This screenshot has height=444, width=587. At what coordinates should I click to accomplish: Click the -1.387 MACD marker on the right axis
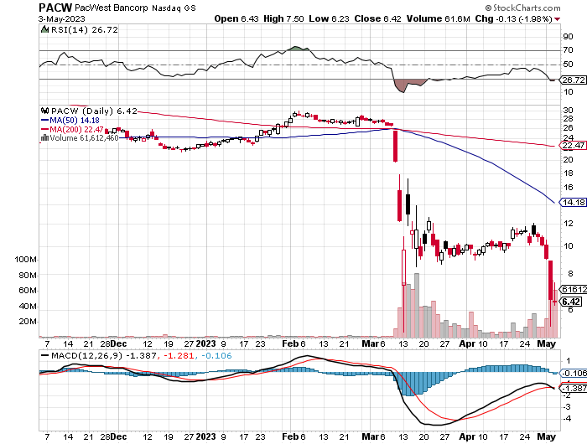[573, 388]
